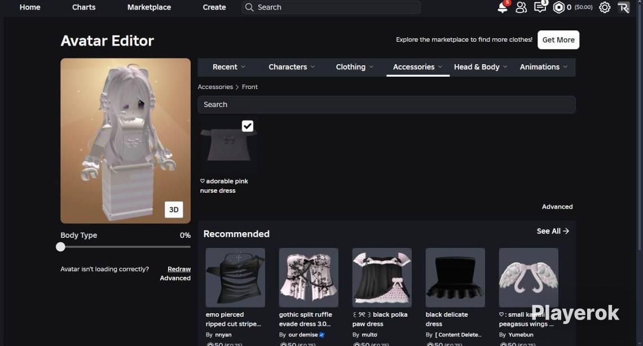
Task: Expand the Animations dropdown
Action: 544,66
